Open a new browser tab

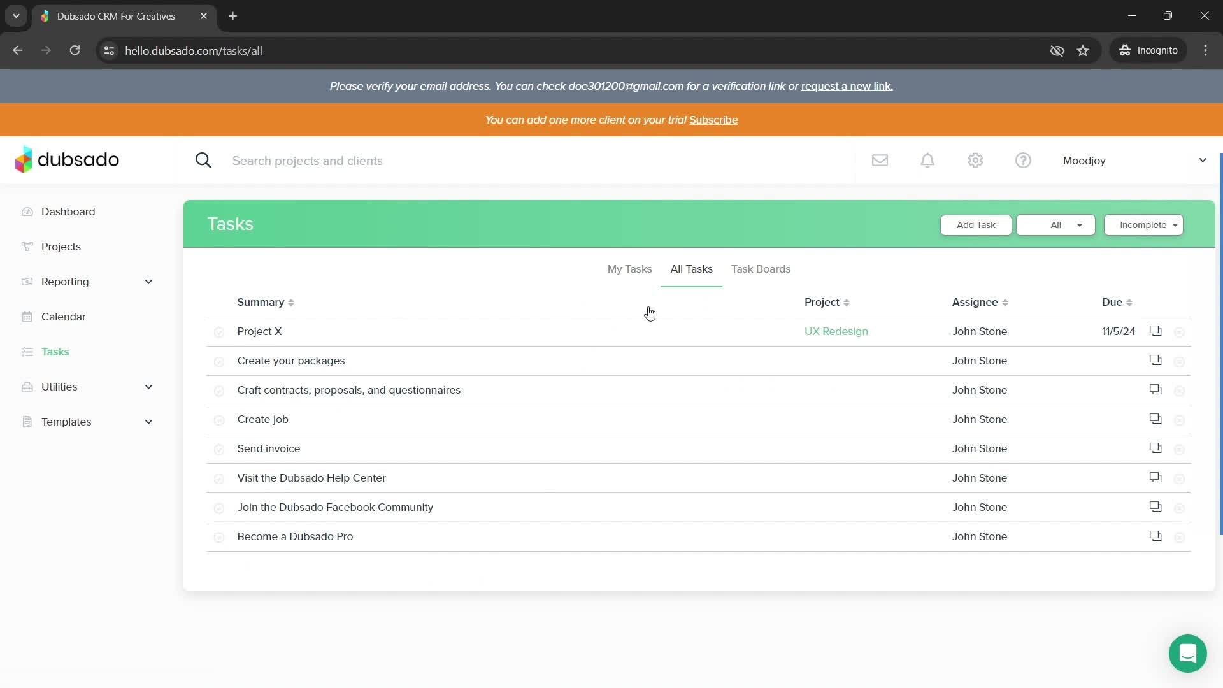232,16
